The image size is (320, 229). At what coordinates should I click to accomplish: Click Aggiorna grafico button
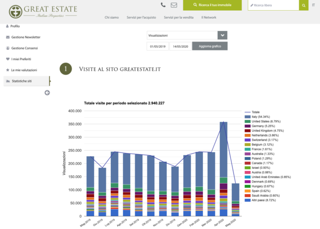pos(210,46)
